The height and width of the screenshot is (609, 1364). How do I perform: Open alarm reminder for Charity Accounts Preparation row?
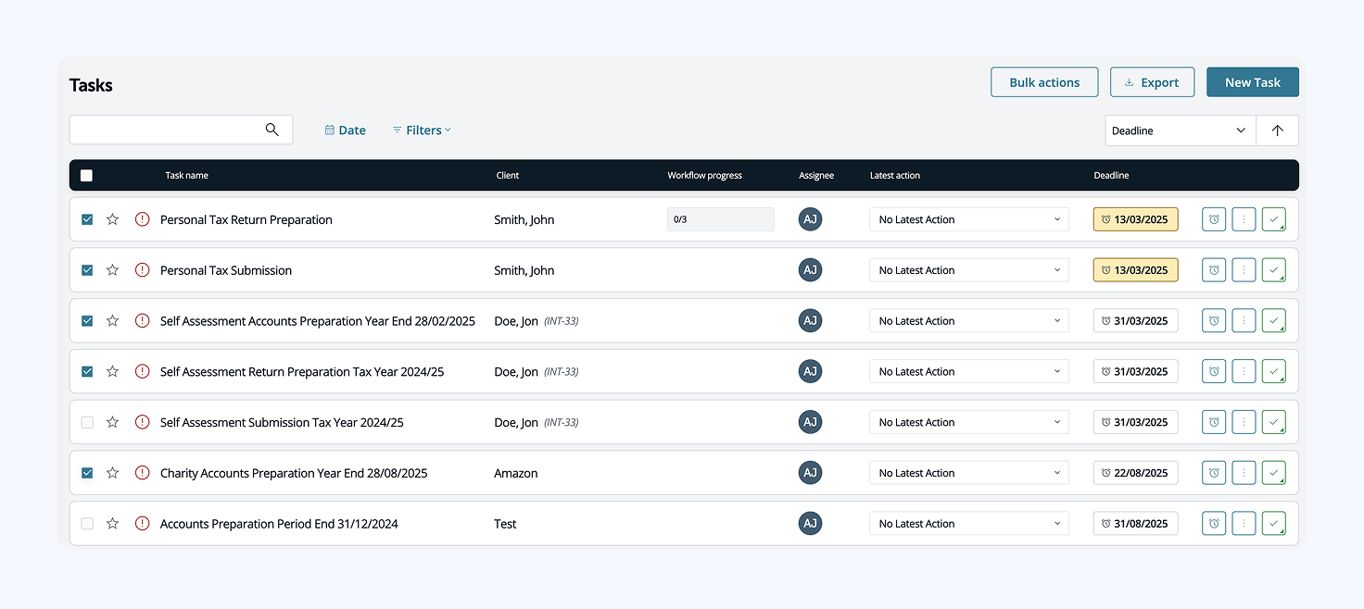pos(1214,473)
